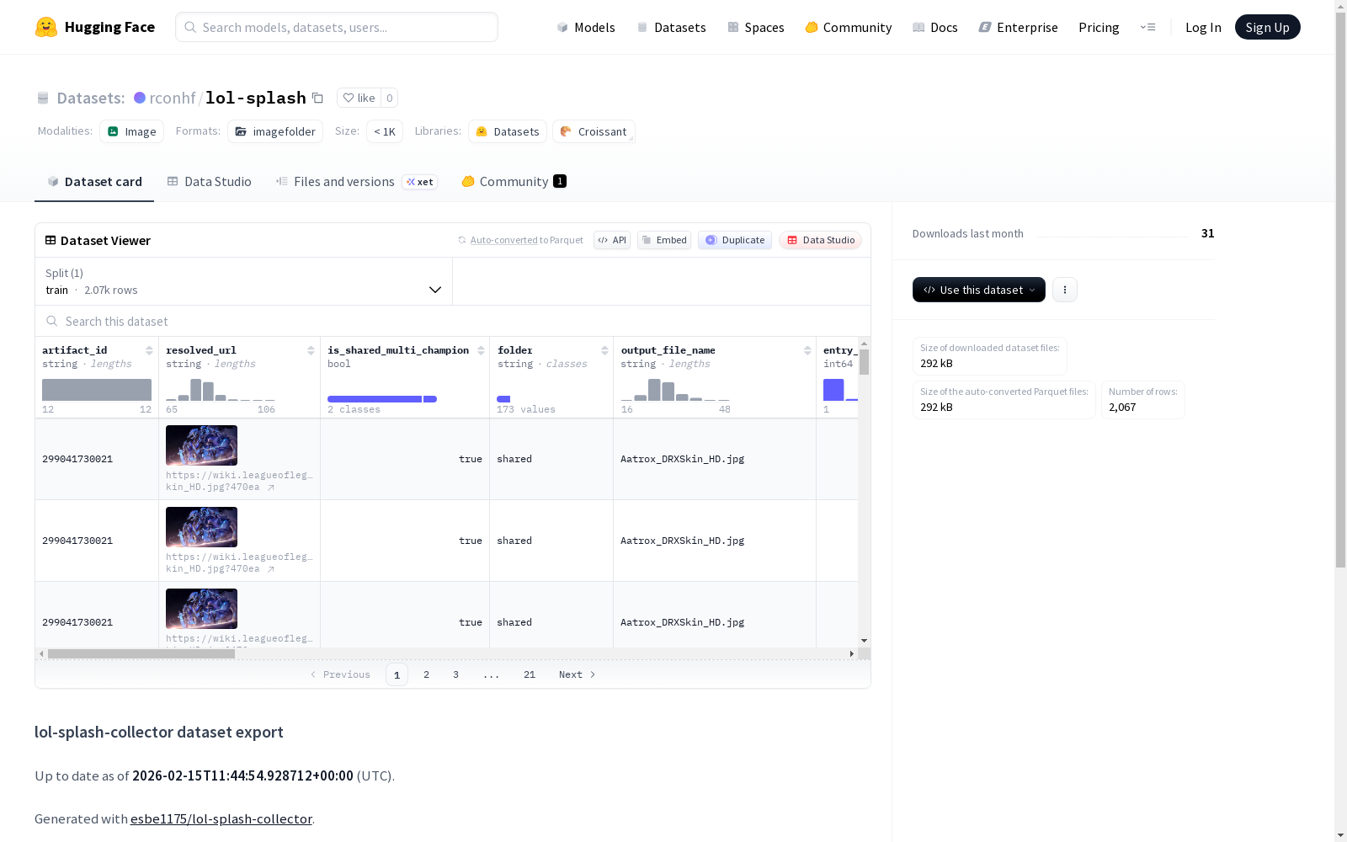Select the < 1K size tag

coord(385,131)
